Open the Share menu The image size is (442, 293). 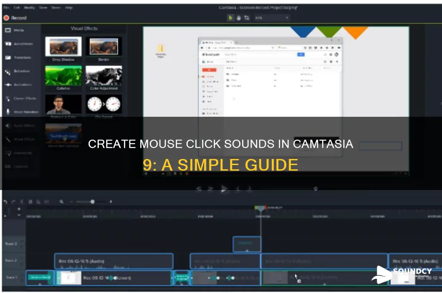click(x=56, y=8)
